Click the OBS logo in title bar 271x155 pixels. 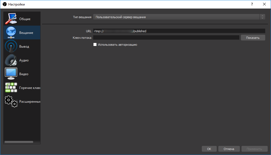click(x=4, y=4)
